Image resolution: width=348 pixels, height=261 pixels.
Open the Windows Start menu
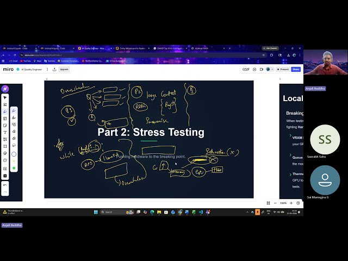point(96,212)
